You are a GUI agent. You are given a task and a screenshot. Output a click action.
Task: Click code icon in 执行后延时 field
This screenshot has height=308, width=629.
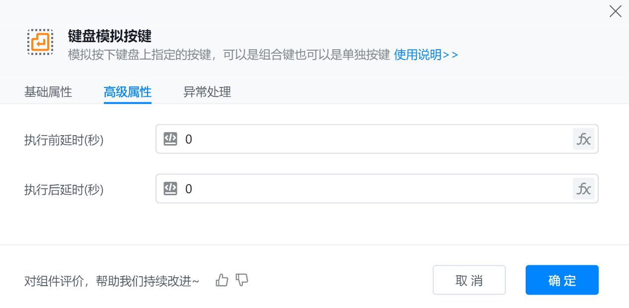[x=170, y=188]
